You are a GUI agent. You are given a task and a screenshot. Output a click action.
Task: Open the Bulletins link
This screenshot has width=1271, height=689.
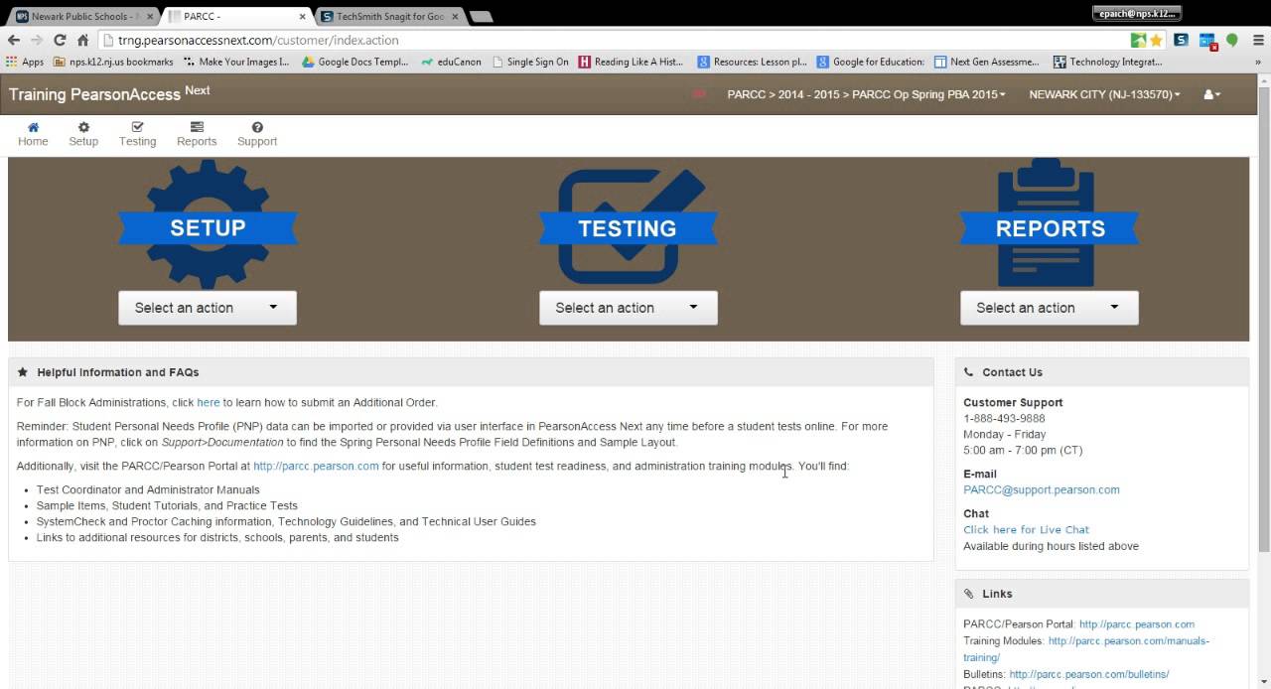(1089, 674)
